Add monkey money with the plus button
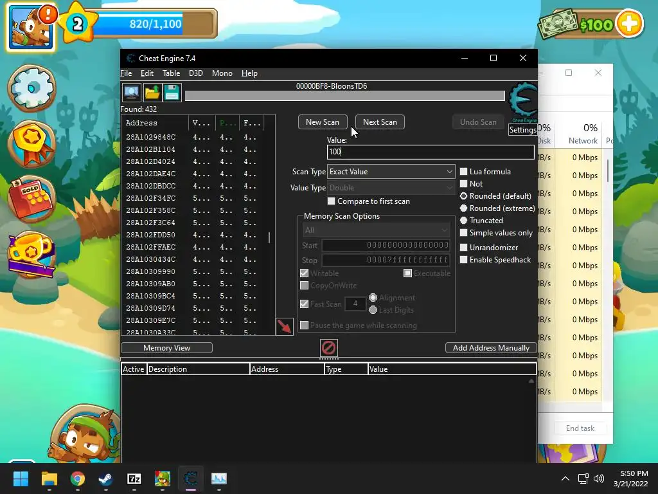The height and width of the screenshot is (494, 658). coord(629,24)
